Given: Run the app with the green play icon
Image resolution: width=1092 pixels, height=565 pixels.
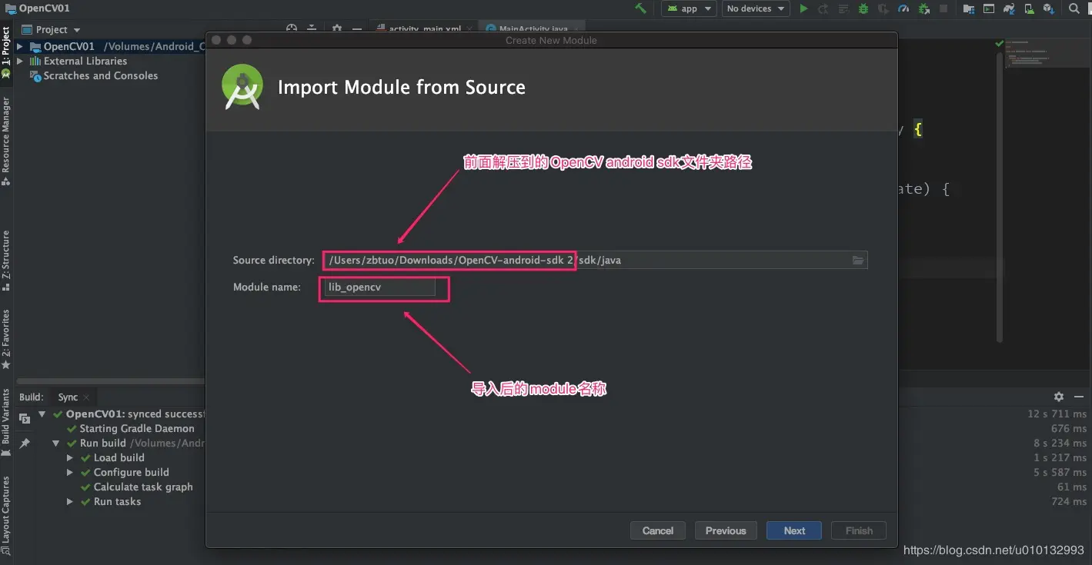Looking at the screenshot, I should (803, 8).
